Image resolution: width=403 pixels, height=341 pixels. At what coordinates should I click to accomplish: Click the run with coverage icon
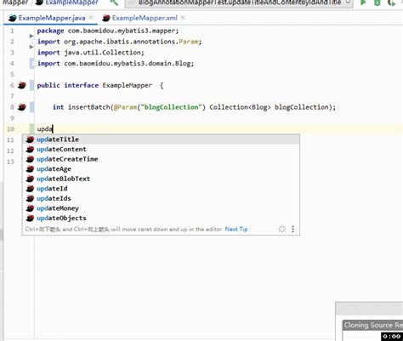click(392, 3)
